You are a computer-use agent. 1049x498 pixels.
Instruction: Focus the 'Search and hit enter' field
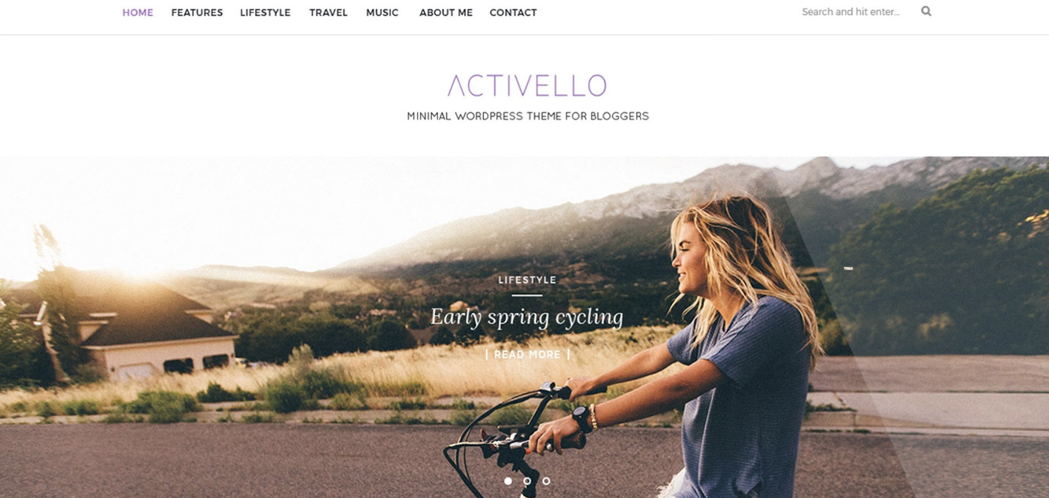(x=852, y=12)
